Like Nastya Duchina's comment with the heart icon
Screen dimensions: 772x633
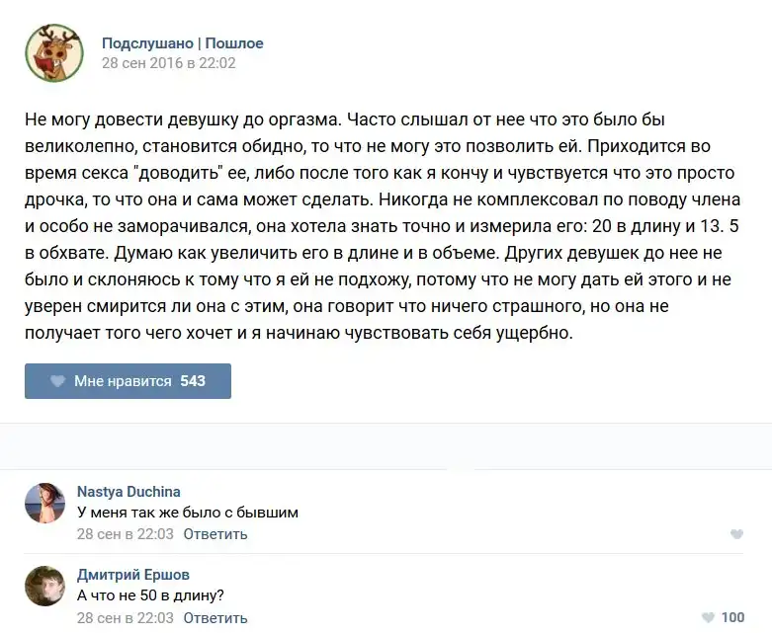click(736, 534)
